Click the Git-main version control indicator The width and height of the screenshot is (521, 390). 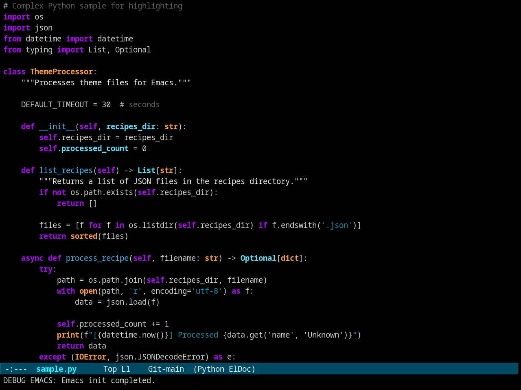[166, 369]
